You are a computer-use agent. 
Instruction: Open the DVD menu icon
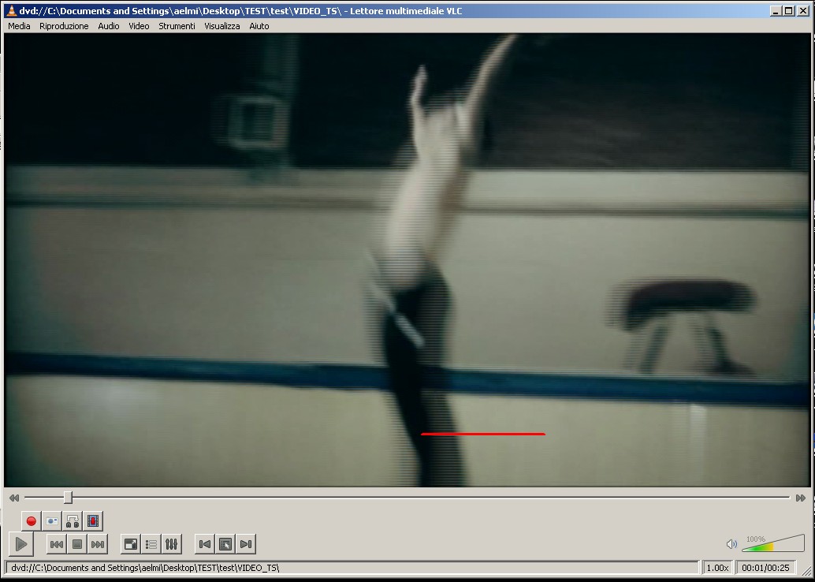point(225,545)
